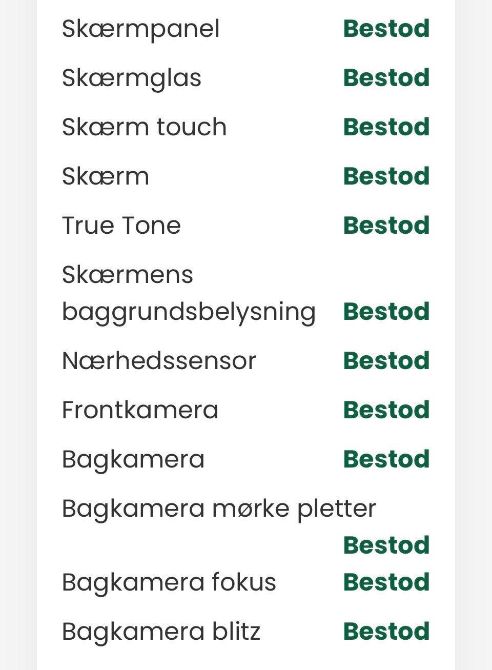The height and width of the screenshot is (670, 492).
Task: Click the Bestod result for baggrundsbelysning
Action: [x=386, y=312]
